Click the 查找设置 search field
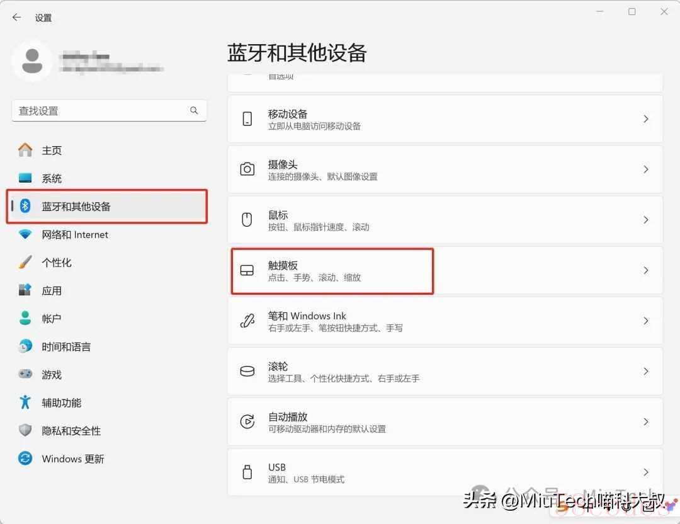The image size is (680, 524). (x=110, y=111)
